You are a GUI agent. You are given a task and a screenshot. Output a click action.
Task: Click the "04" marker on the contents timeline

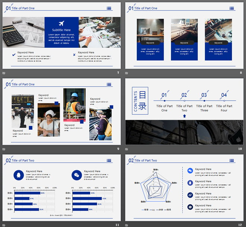point(224,95)
